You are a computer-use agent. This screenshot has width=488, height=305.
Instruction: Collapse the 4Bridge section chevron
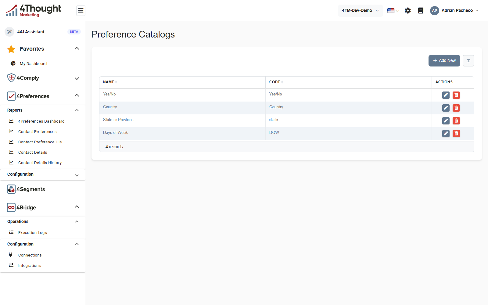click(77, 207)
